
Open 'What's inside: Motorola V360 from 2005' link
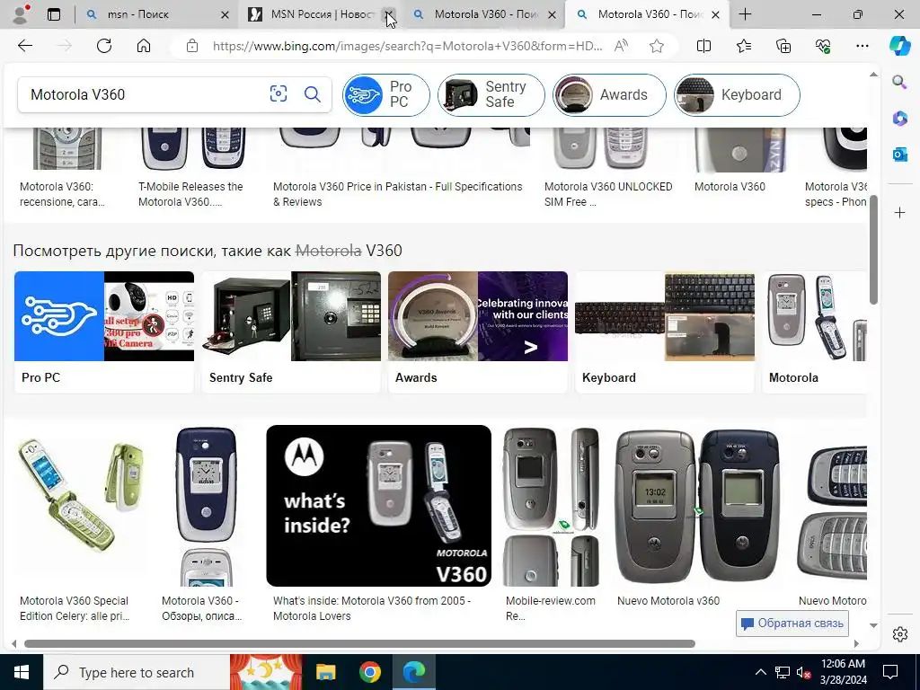pyautogui.click(x=371, y=608)
